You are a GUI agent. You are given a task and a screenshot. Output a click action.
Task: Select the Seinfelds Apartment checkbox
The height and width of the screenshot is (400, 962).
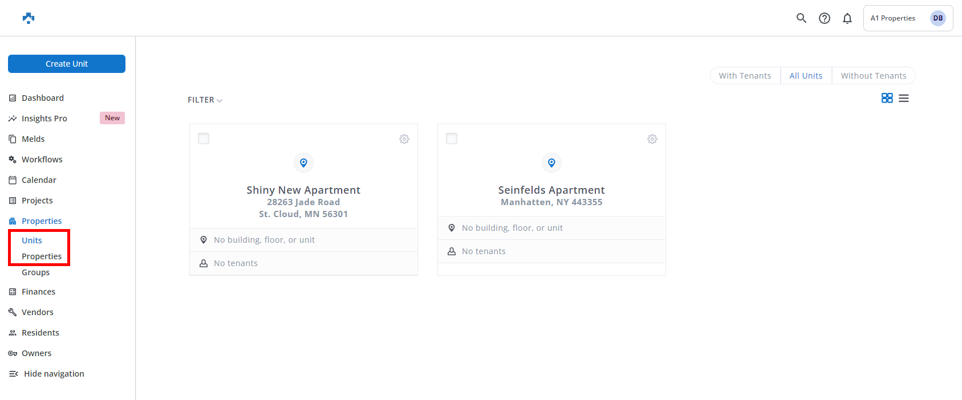pos(452,138)
